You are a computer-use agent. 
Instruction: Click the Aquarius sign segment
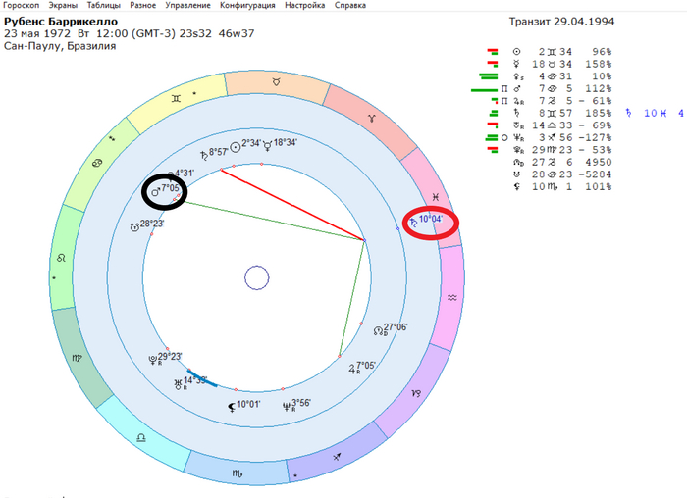[451, 298]
